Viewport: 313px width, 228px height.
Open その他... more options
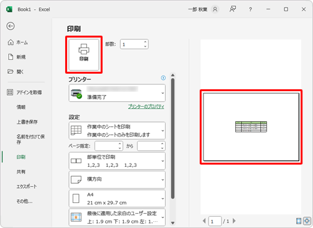[x=24, y=201]
